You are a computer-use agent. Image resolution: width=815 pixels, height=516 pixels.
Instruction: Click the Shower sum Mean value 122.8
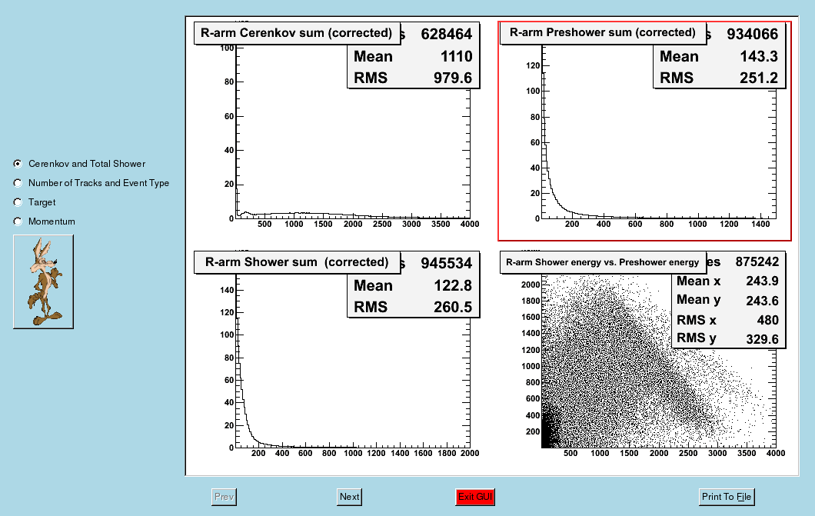pos(453,286)
